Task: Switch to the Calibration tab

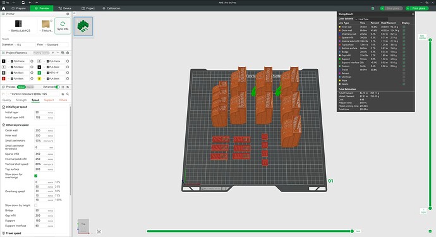Action: click(111, 8)
